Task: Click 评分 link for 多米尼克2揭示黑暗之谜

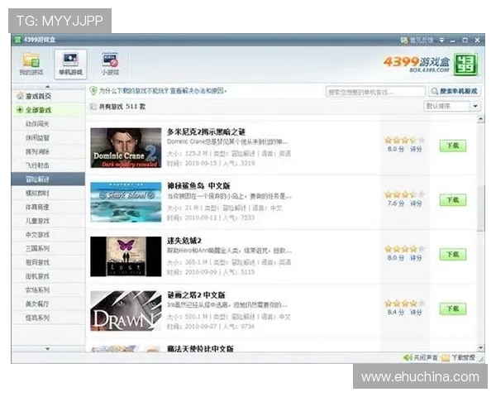Action: (x=416, y=149)
